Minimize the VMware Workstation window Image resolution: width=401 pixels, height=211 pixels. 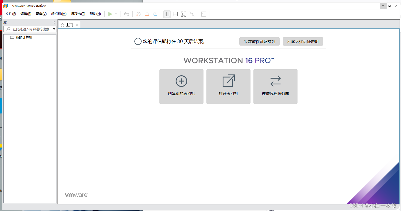[383, 6]
